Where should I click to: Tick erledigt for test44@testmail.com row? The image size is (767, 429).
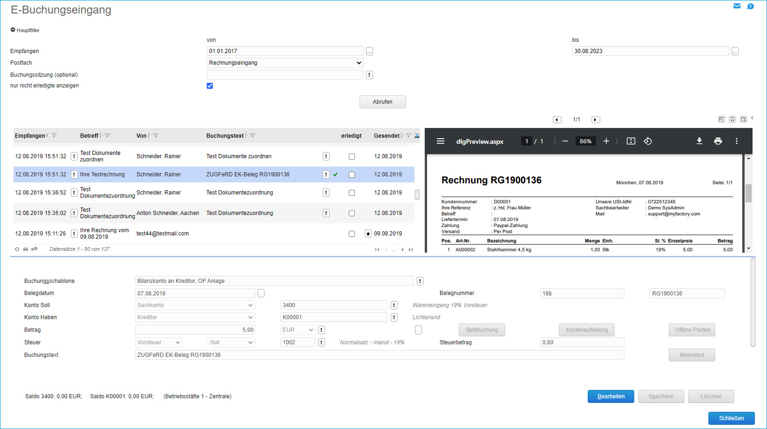352,234
